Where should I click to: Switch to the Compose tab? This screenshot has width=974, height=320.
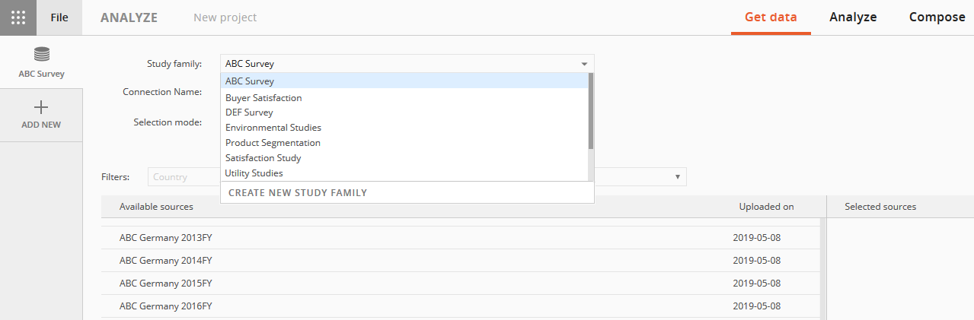(x=937, y=17)
